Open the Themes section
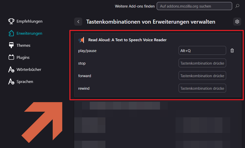This screenshot has height=148, width=245. click(20, 45)
